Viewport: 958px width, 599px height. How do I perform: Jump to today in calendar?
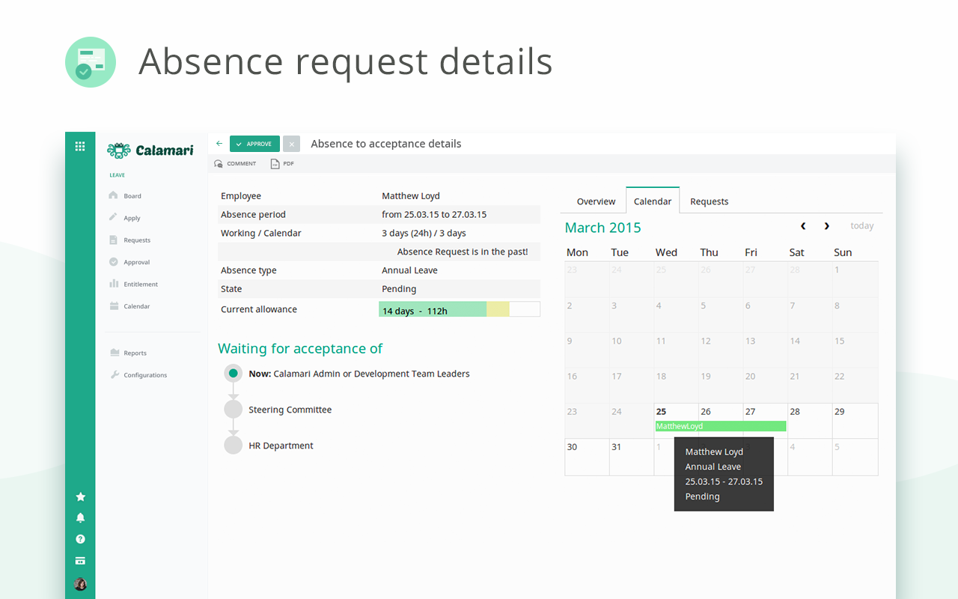point(861,226)
